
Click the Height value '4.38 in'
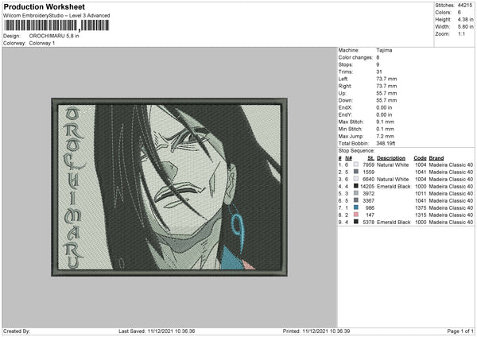[x=465, y=19]
